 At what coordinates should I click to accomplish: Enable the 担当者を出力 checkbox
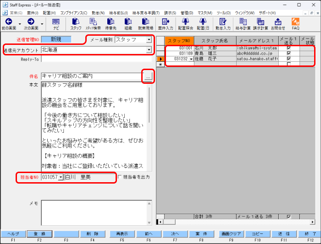[x=120, y=177]
